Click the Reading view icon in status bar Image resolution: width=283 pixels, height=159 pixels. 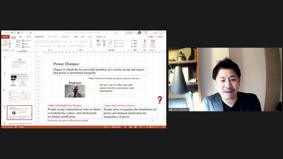[135, 127]
